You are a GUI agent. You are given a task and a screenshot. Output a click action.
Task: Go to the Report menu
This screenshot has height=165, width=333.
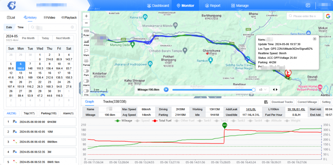point(212,6)
